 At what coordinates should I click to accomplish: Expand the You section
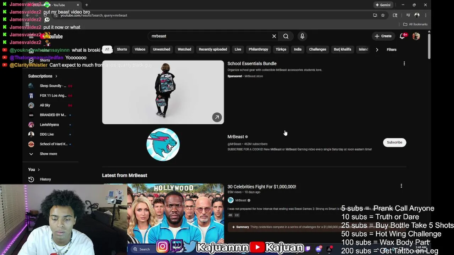point(34,170)
